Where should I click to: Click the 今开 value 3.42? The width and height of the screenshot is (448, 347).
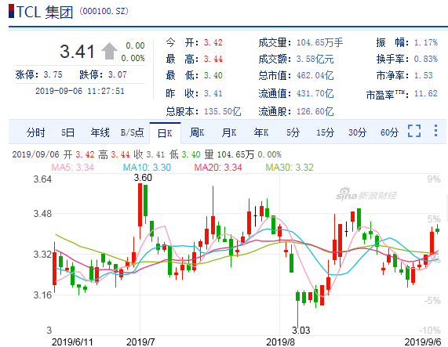(x=213, y=42)
